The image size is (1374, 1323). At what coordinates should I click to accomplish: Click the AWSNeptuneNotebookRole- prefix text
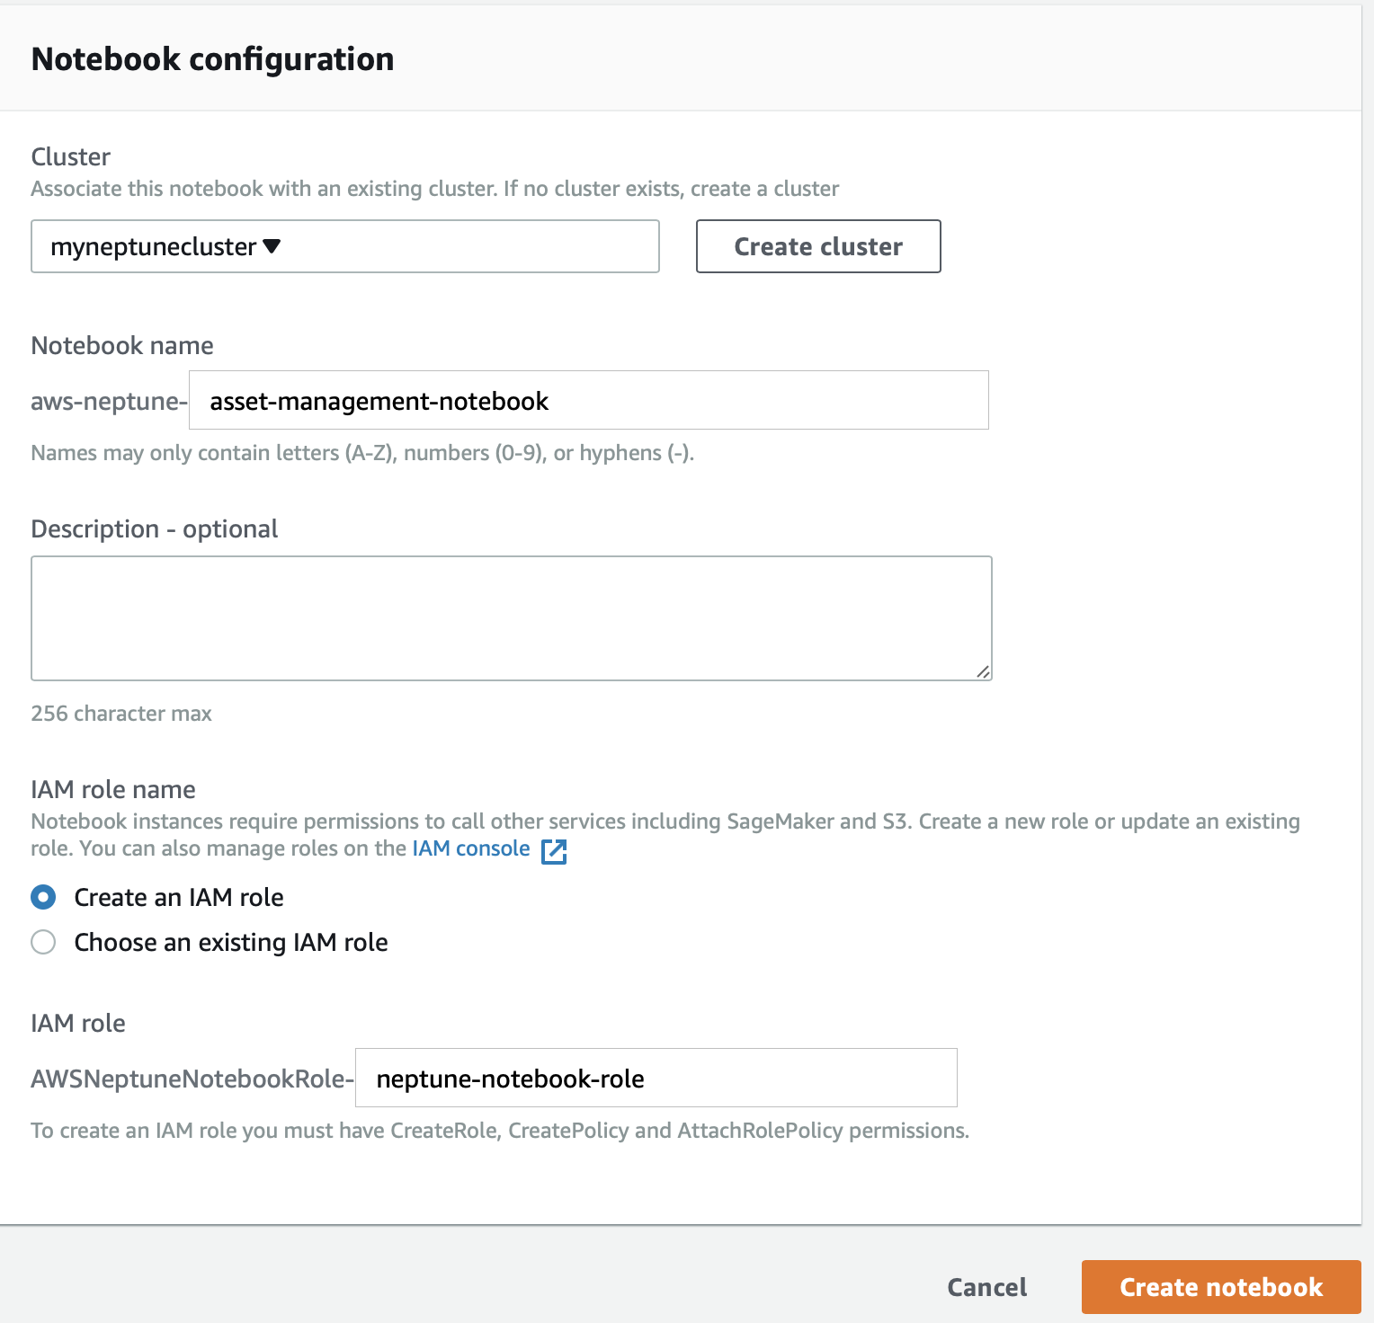(x=192, y=1079)
